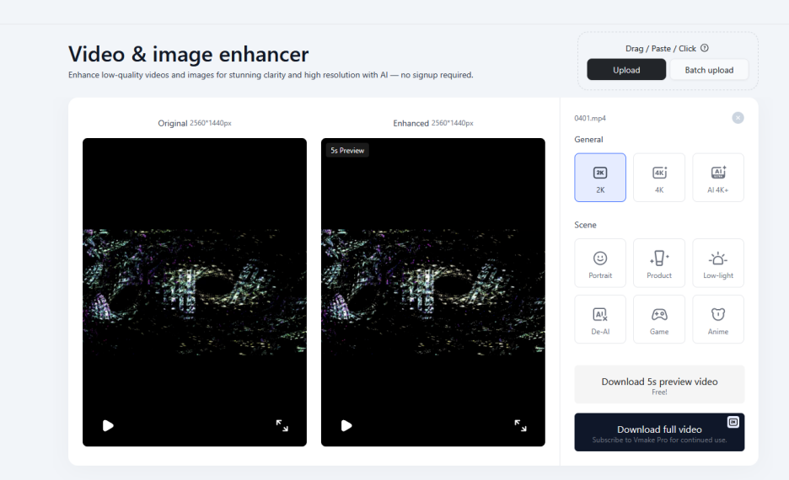The height and width of the screenshot is (480, 789).
Task: Select the De-AI scene option
Action: pos(600,319)
